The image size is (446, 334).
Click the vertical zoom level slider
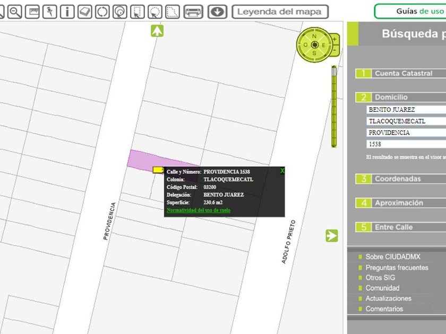click(x=334, y=106)
